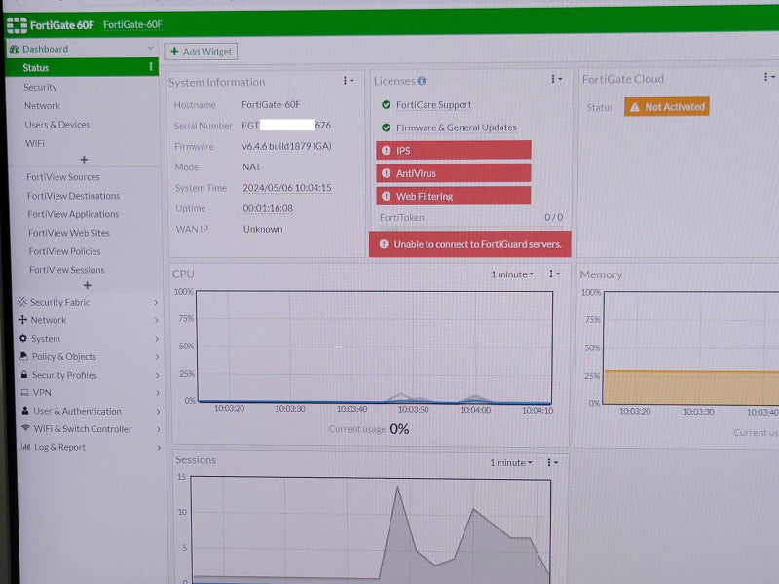Change CPU chart 1 minute interval
The width and height of the screenshot is (779, 584).
click(x=512, y=274)
